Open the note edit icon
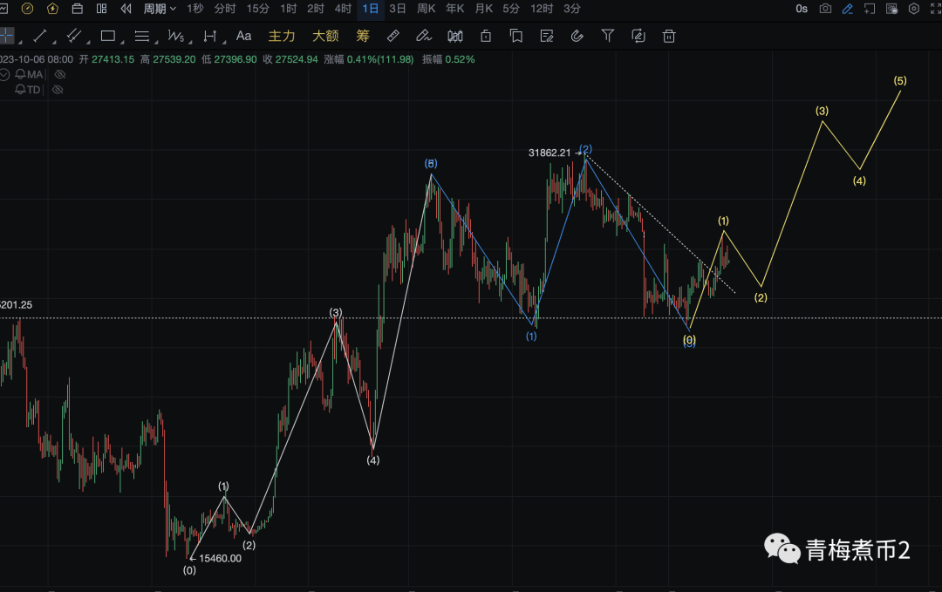This screenshot has height=592, width=942. (x=547, y=36)
